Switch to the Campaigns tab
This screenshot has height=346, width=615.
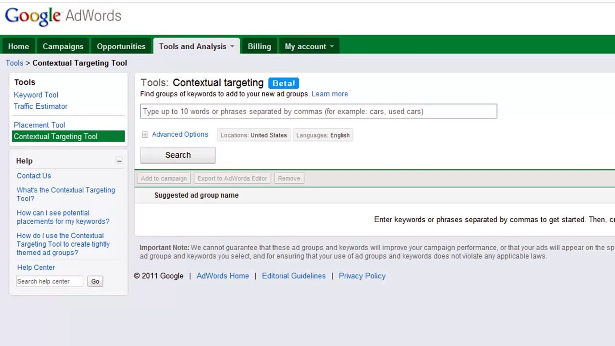click(63, 46)
